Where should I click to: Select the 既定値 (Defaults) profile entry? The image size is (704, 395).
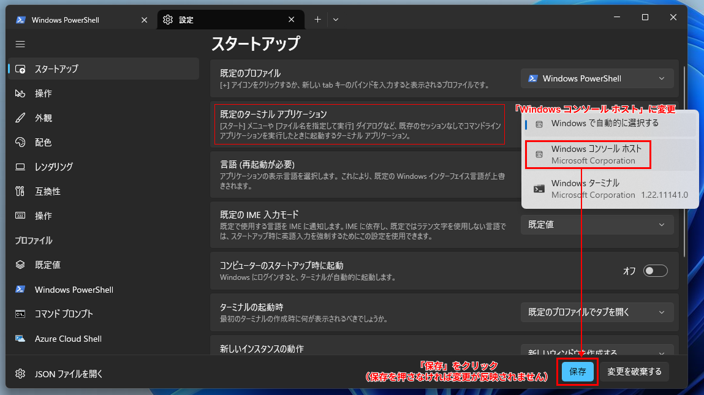47,265
